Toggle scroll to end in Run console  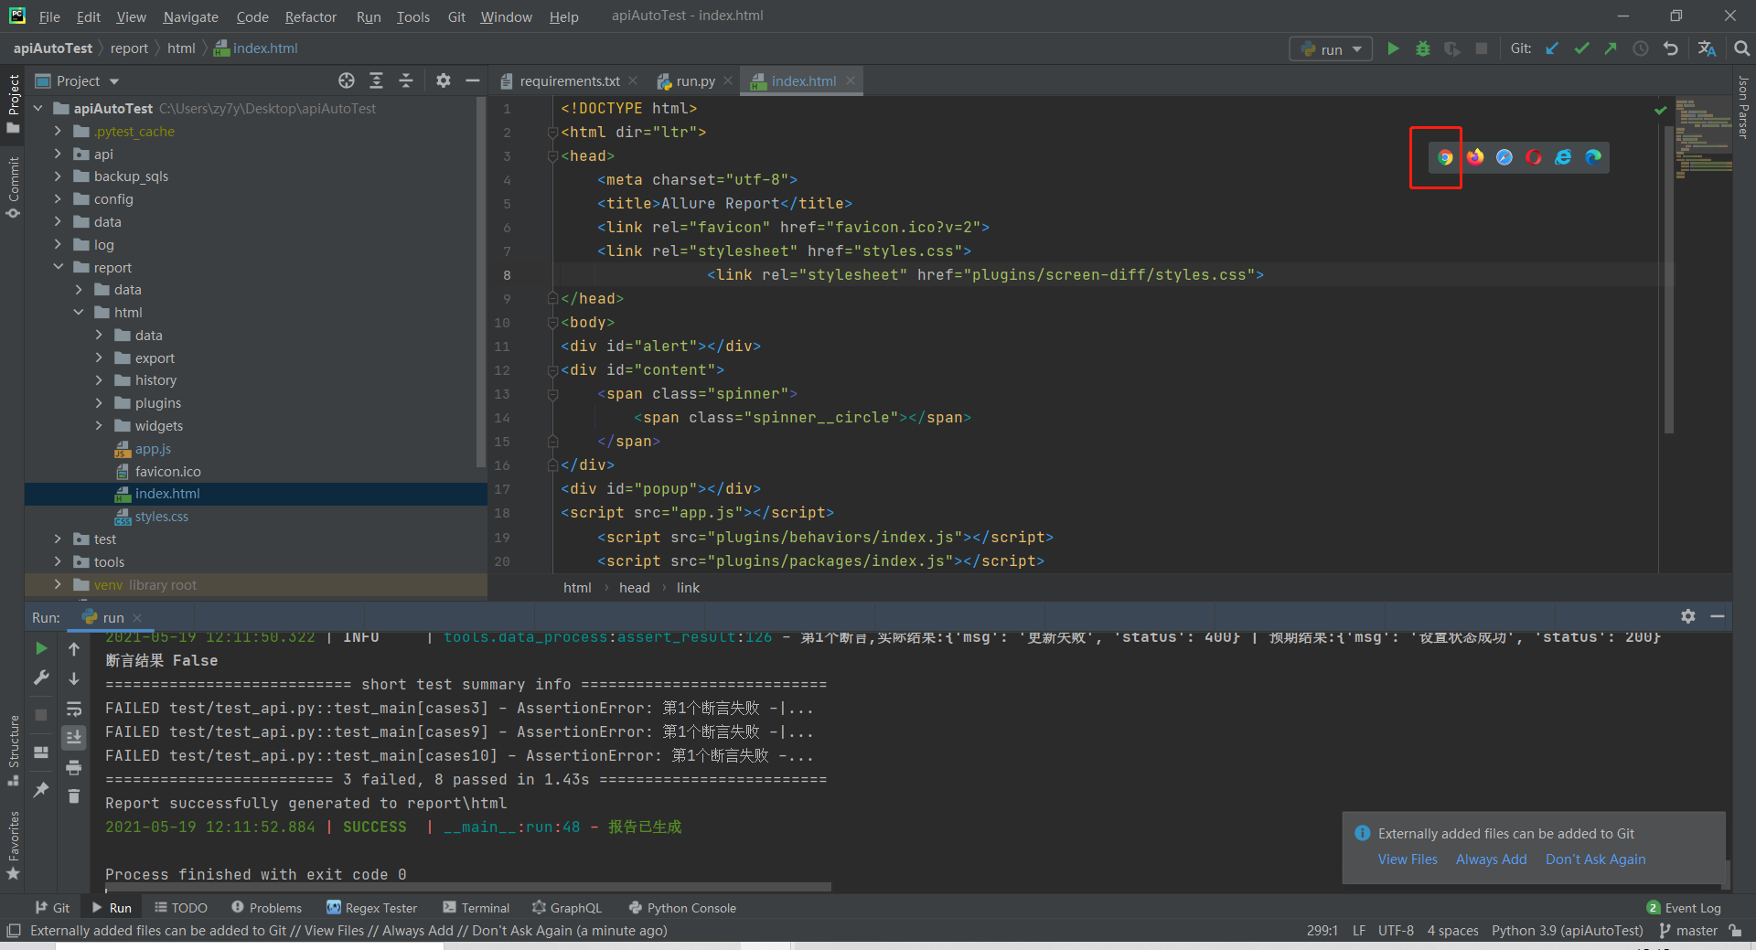(74, 737)
